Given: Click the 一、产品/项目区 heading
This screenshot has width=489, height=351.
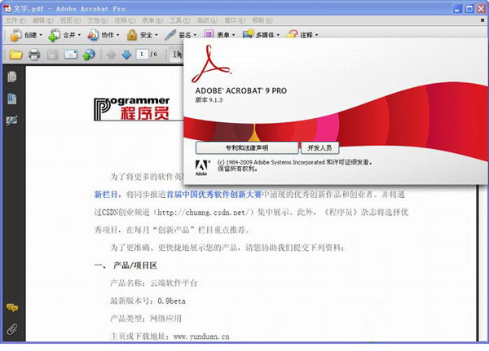Looking at the screenshot, I should pyautogui.click(x=126, y=265).
